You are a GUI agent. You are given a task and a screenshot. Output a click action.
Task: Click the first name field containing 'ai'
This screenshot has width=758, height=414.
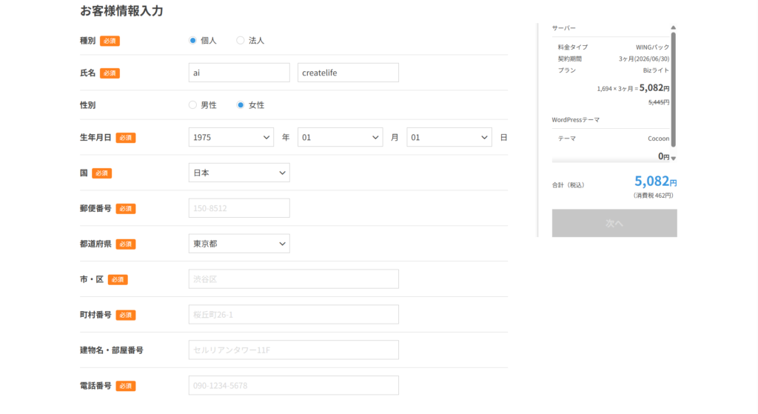pyautogui.click(x=239, y=73)
